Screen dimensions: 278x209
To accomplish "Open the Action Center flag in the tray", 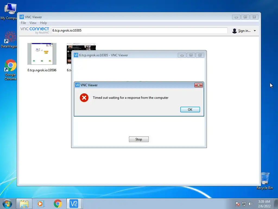I will click(238, 204).
